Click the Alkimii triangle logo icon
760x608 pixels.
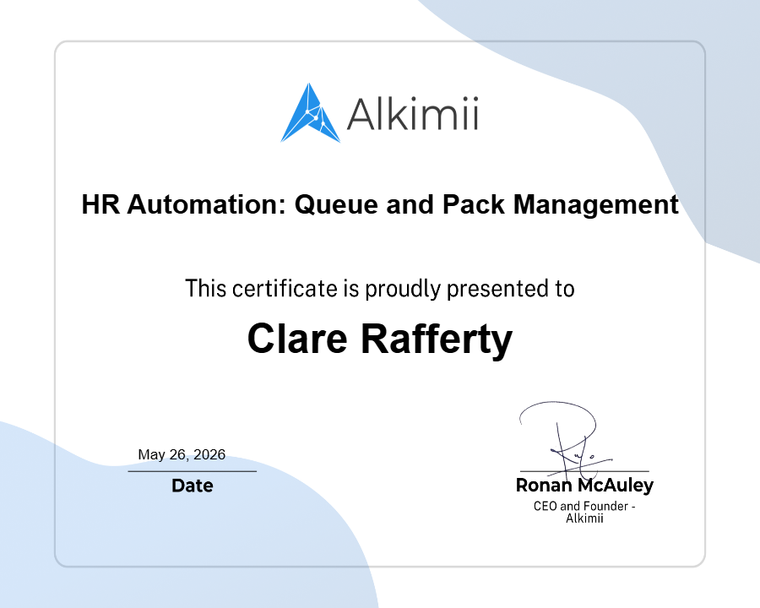(310, 113)
